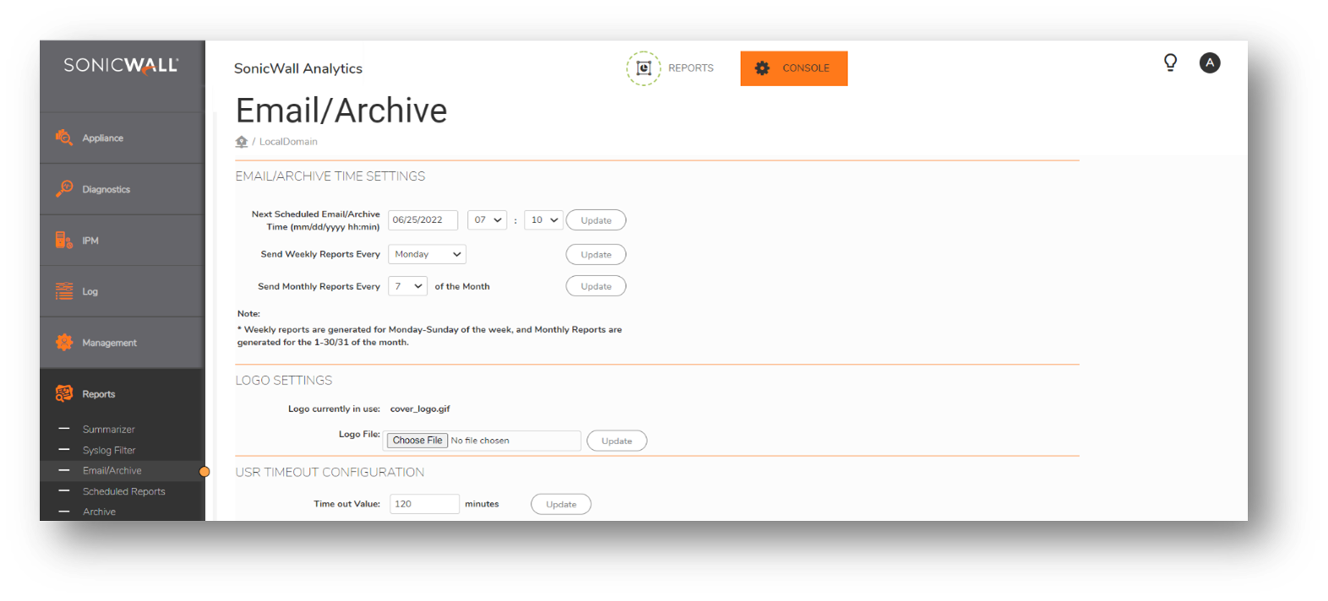Open the Log section icon
This screenshot has height=601, width=1328.
pos(64,291)
